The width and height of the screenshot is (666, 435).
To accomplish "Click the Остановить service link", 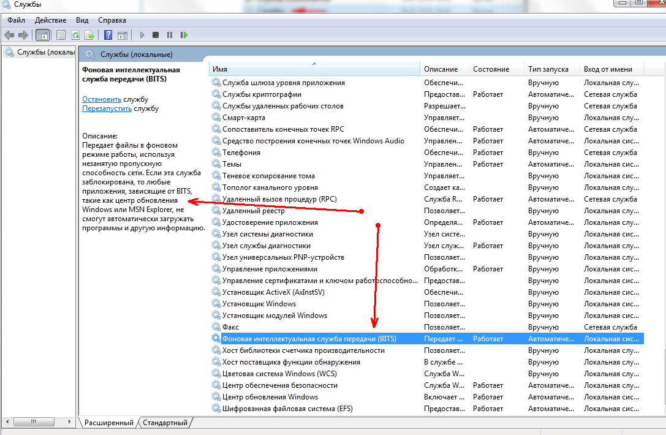I will 102,99.
